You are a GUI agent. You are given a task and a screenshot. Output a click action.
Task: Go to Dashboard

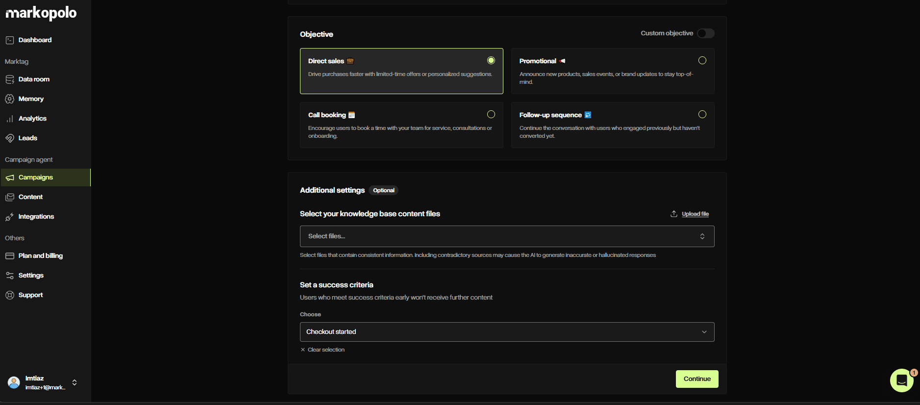coord(35,40)
